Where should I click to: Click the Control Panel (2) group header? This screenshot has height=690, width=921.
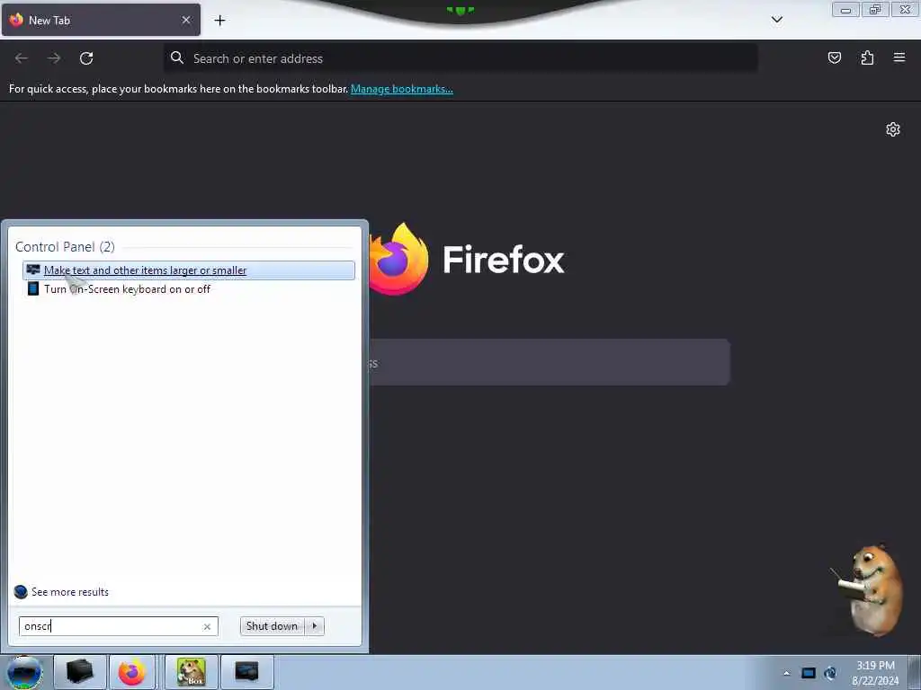(65, 247)
